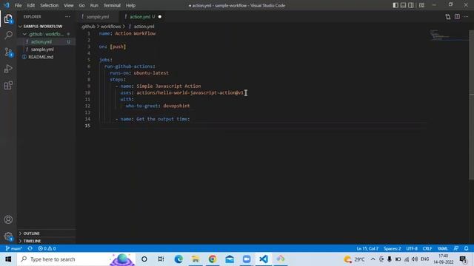Split the editor to the right

(457, 17)
